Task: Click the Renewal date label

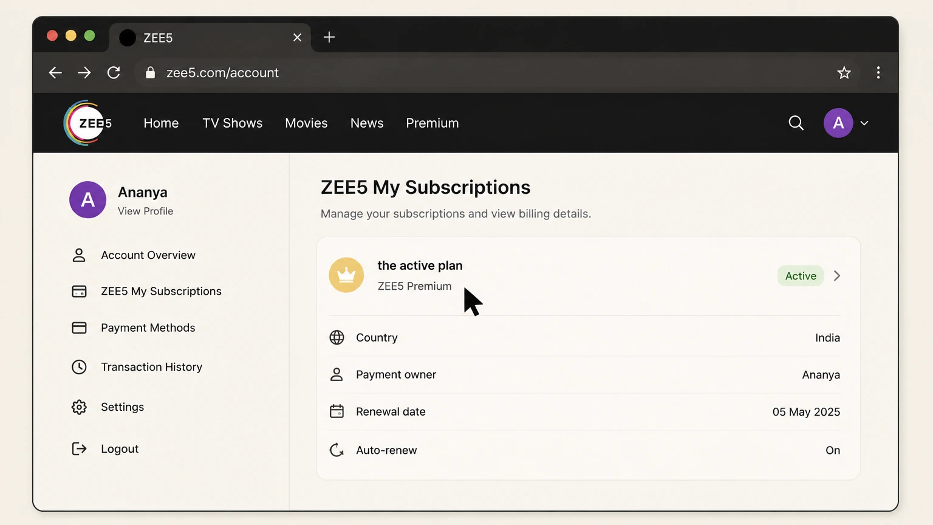Action: tap(391, 412)
